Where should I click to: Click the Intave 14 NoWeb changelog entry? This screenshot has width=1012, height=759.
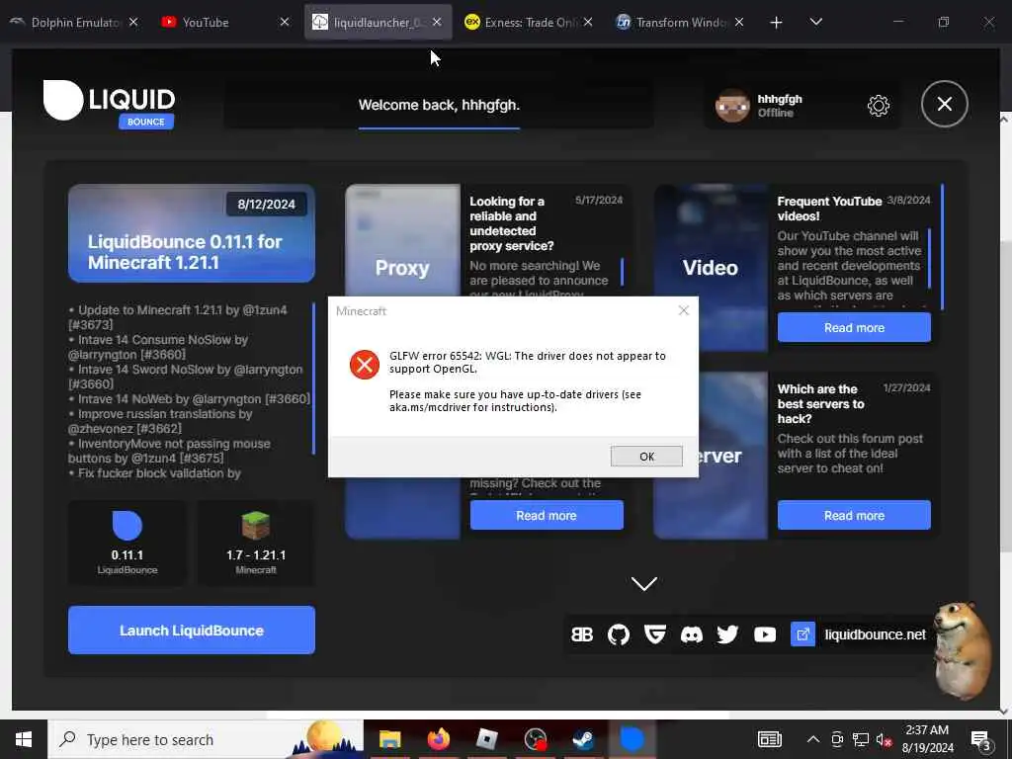(190, 399)
